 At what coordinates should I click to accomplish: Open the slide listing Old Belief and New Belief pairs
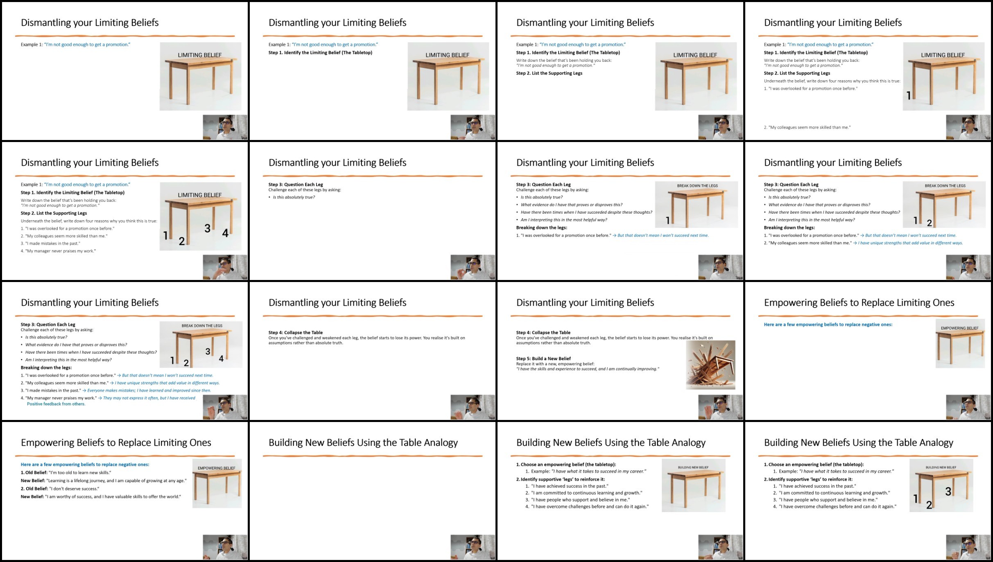[x=124, y=491]
